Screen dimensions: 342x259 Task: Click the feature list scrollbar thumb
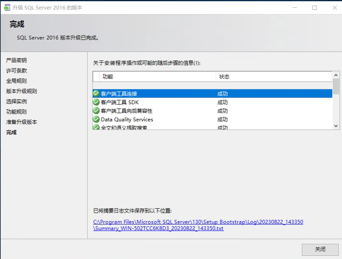[336, 86]
